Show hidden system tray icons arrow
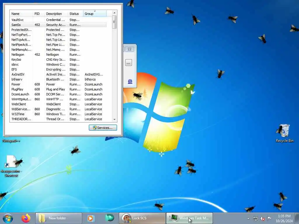Image resolution: width=299 pixels, height=224 pixels. (248, 218)
